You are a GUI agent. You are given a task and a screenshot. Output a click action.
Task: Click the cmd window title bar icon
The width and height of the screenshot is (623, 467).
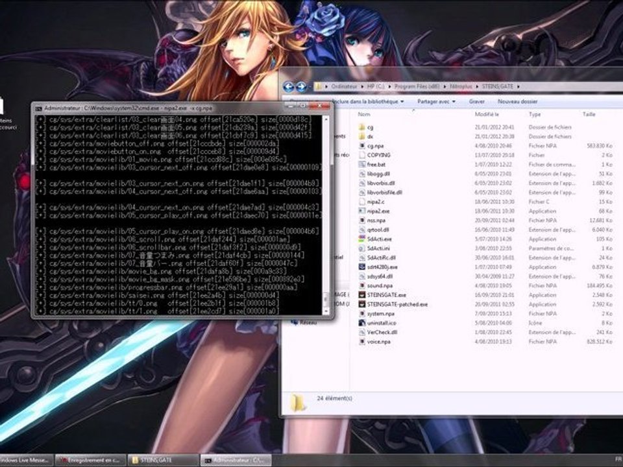click(x=38, y=108)
